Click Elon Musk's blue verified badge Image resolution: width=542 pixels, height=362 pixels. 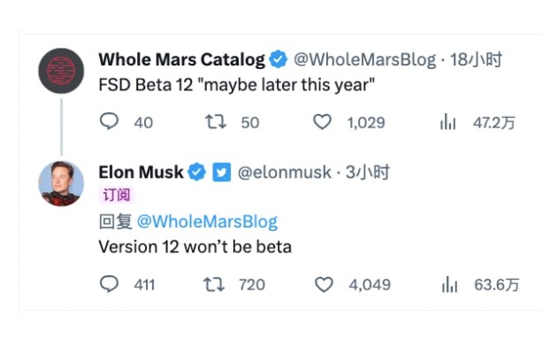tap(197, 172)
